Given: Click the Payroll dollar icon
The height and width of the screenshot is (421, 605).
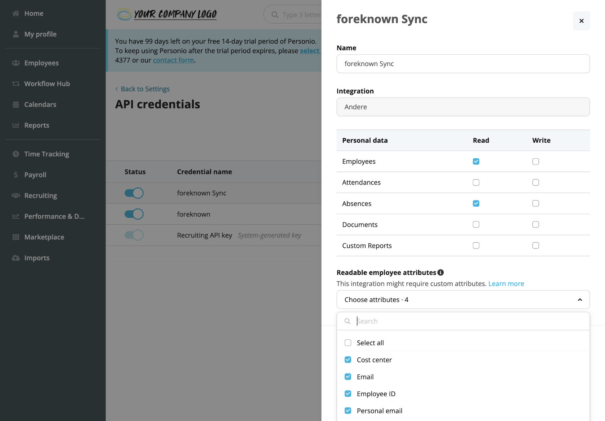Looking at the screenshot, I should point(15,175).
